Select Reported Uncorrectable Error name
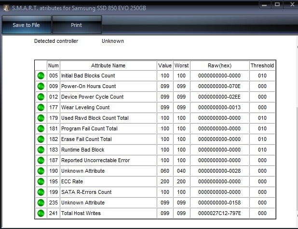The image size is (298, 229). [95, 160]
